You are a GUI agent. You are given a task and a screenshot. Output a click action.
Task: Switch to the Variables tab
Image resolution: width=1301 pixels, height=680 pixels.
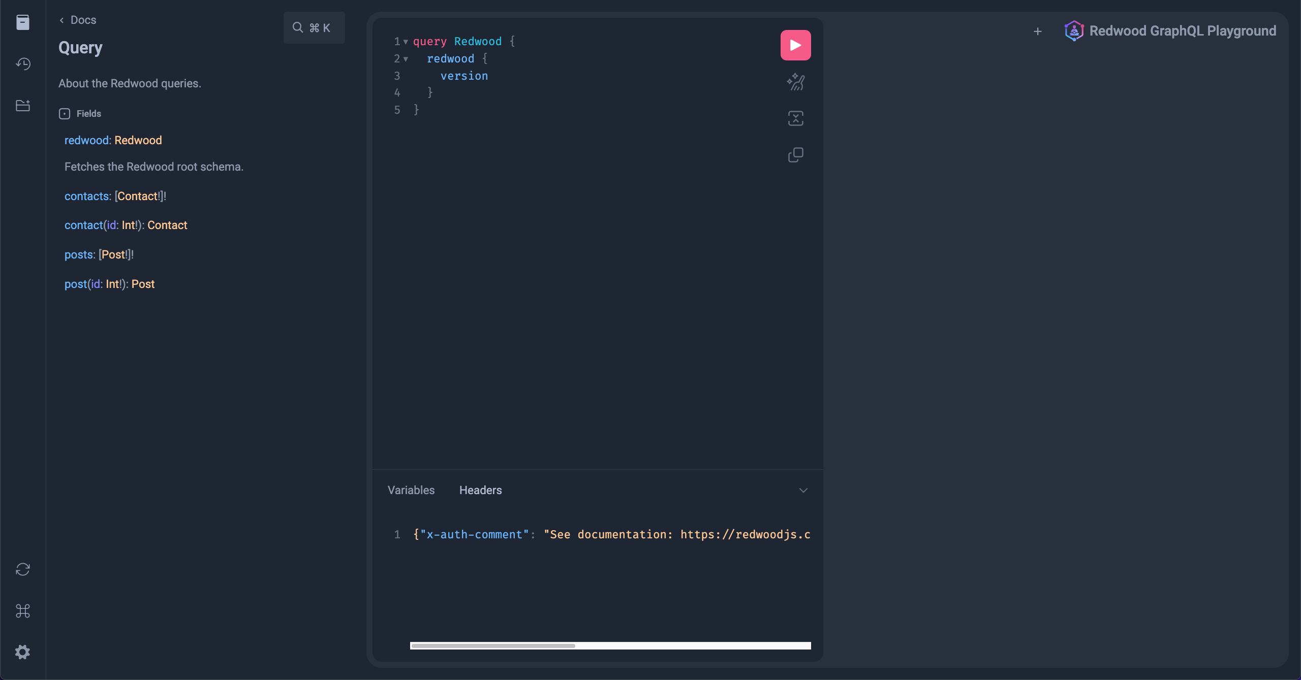411,490
